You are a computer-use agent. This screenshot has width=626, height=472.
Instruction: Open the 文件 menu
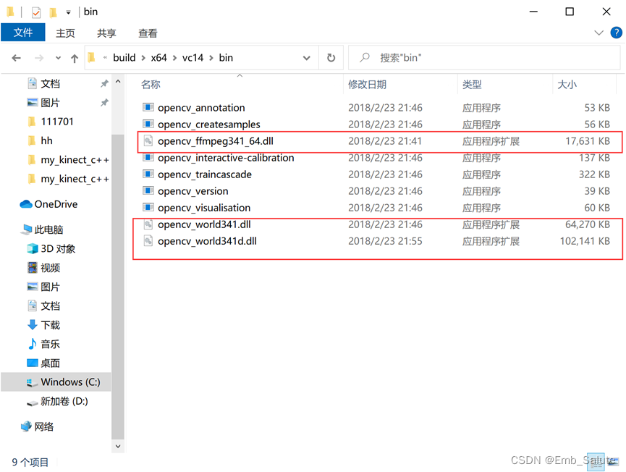[22, 33]
